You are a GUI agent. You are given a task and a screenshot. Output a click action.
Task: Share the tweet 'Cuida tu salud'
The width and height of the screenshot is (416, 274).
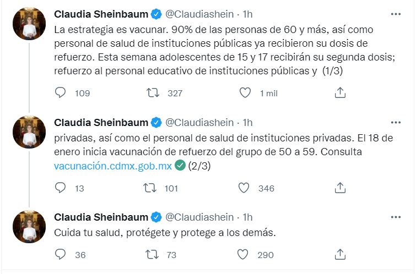pos(340,254)
